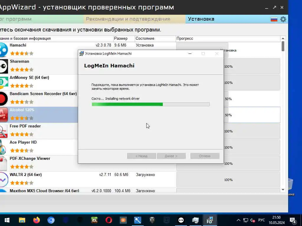
Task: Click the Назад button in Hamachi installer
Action: click(141, 156)
